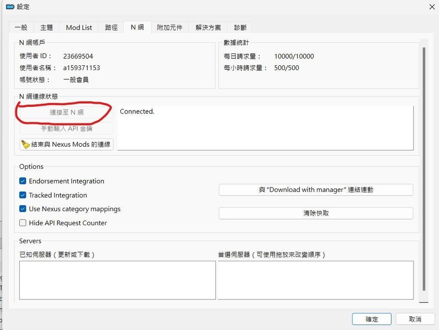The height and width of the screenshot is (330, 439).
Task: Click daily request value 10000/10000
Action: (294, 56)
